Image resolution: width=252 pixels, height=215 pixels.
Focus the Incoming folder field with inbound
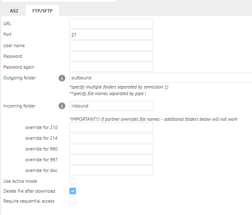click(x=111, y=106)
